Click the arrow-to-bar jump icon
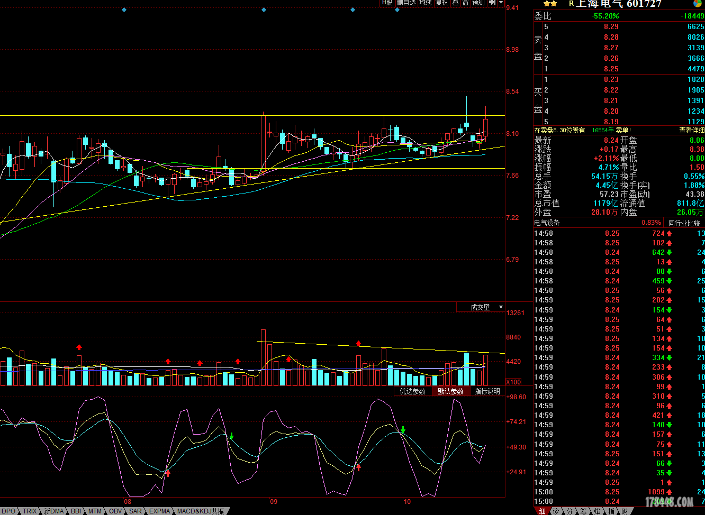 (492, 3)
